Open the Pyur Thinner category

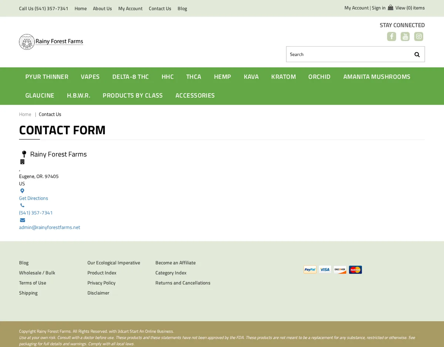point(47,77)
